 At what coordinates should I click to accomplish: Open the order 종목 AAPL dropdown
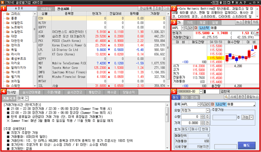click(x=199, y=104)
